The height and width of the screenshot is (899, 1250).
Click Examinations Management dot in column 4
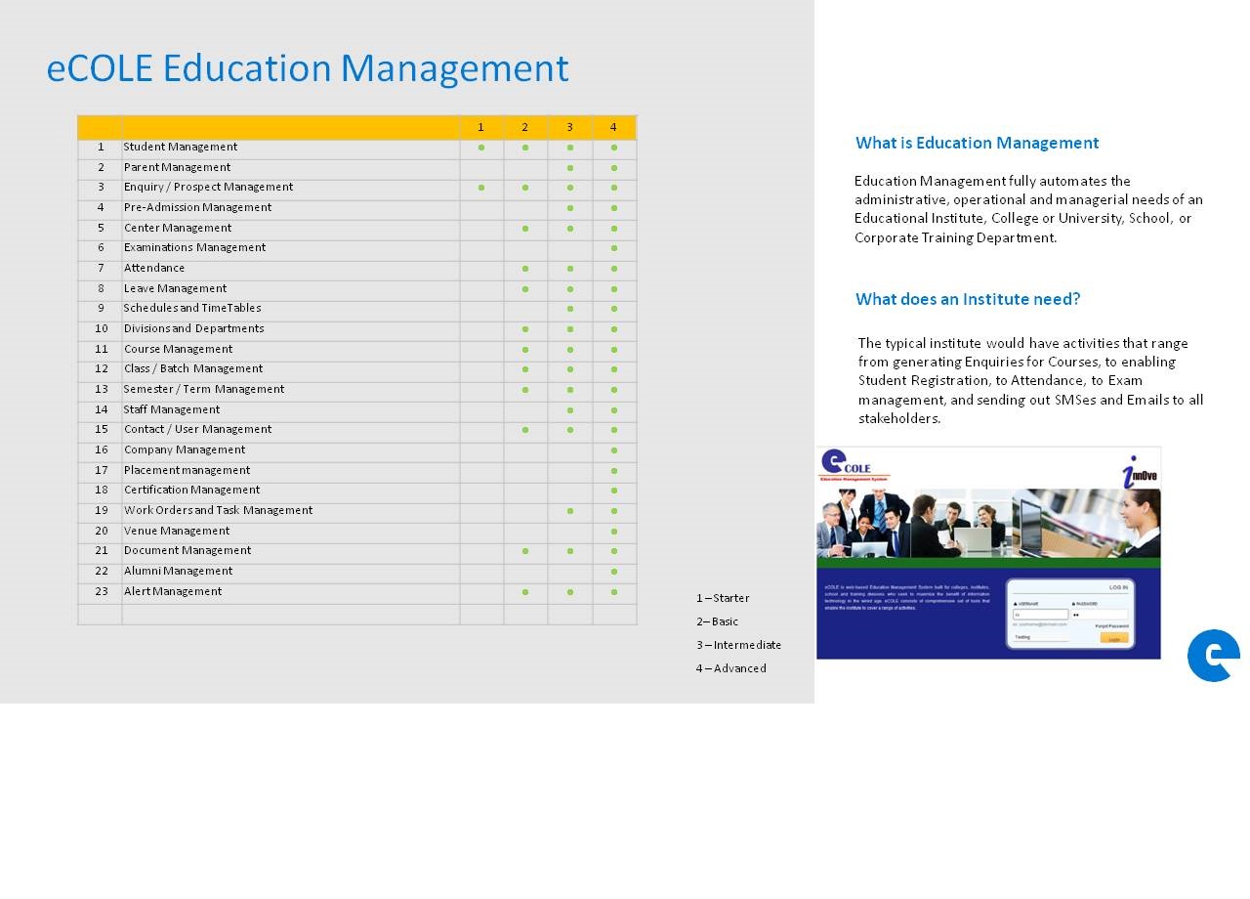click(x=614, y=248)
